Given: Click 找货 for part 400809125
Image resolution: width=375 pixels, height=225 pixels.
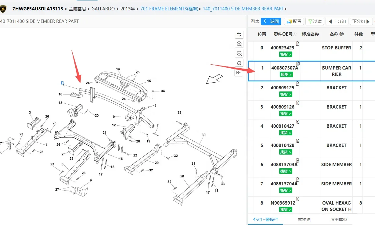Looking at the screenshot, I should [x=286, y=95].
